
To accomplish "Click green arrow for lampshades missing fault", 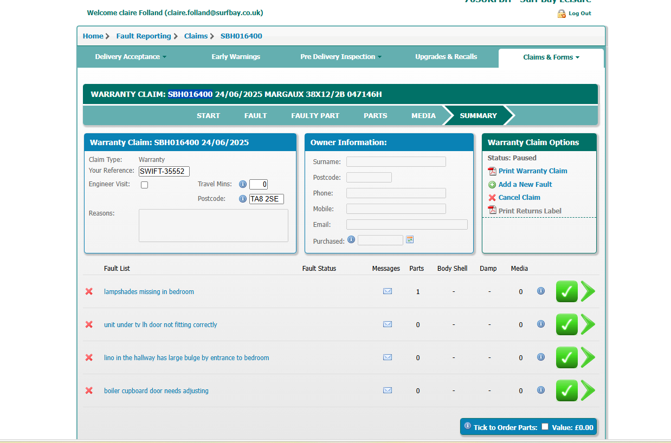I will click(x=588, y=291).
